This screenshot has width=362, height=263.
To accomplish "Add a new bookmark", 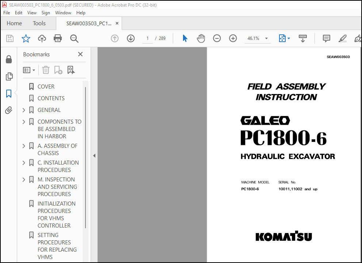I will pos(58,70).
